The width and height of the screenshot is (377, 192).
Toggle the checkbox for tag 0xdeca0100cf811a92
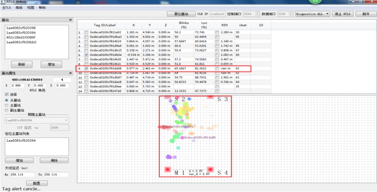pos(86,33)
